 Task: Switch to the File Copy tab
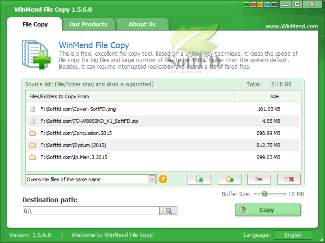35,24
